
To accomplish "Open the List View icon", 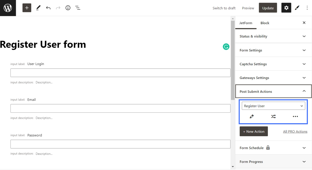I will click(x=78, y=8).
